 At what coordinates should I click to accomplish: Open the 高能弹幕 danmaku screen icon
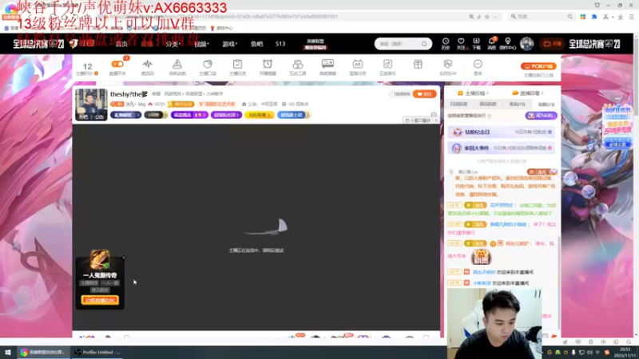(327, 64)
